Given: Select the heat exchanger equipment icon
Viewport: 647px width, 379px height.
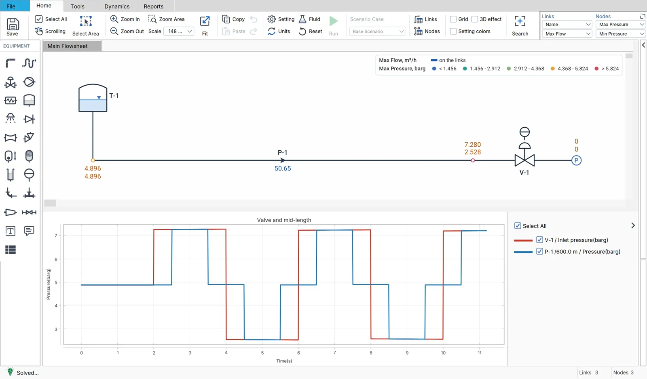Looking at the screenshot, I should tap(11, 100).
